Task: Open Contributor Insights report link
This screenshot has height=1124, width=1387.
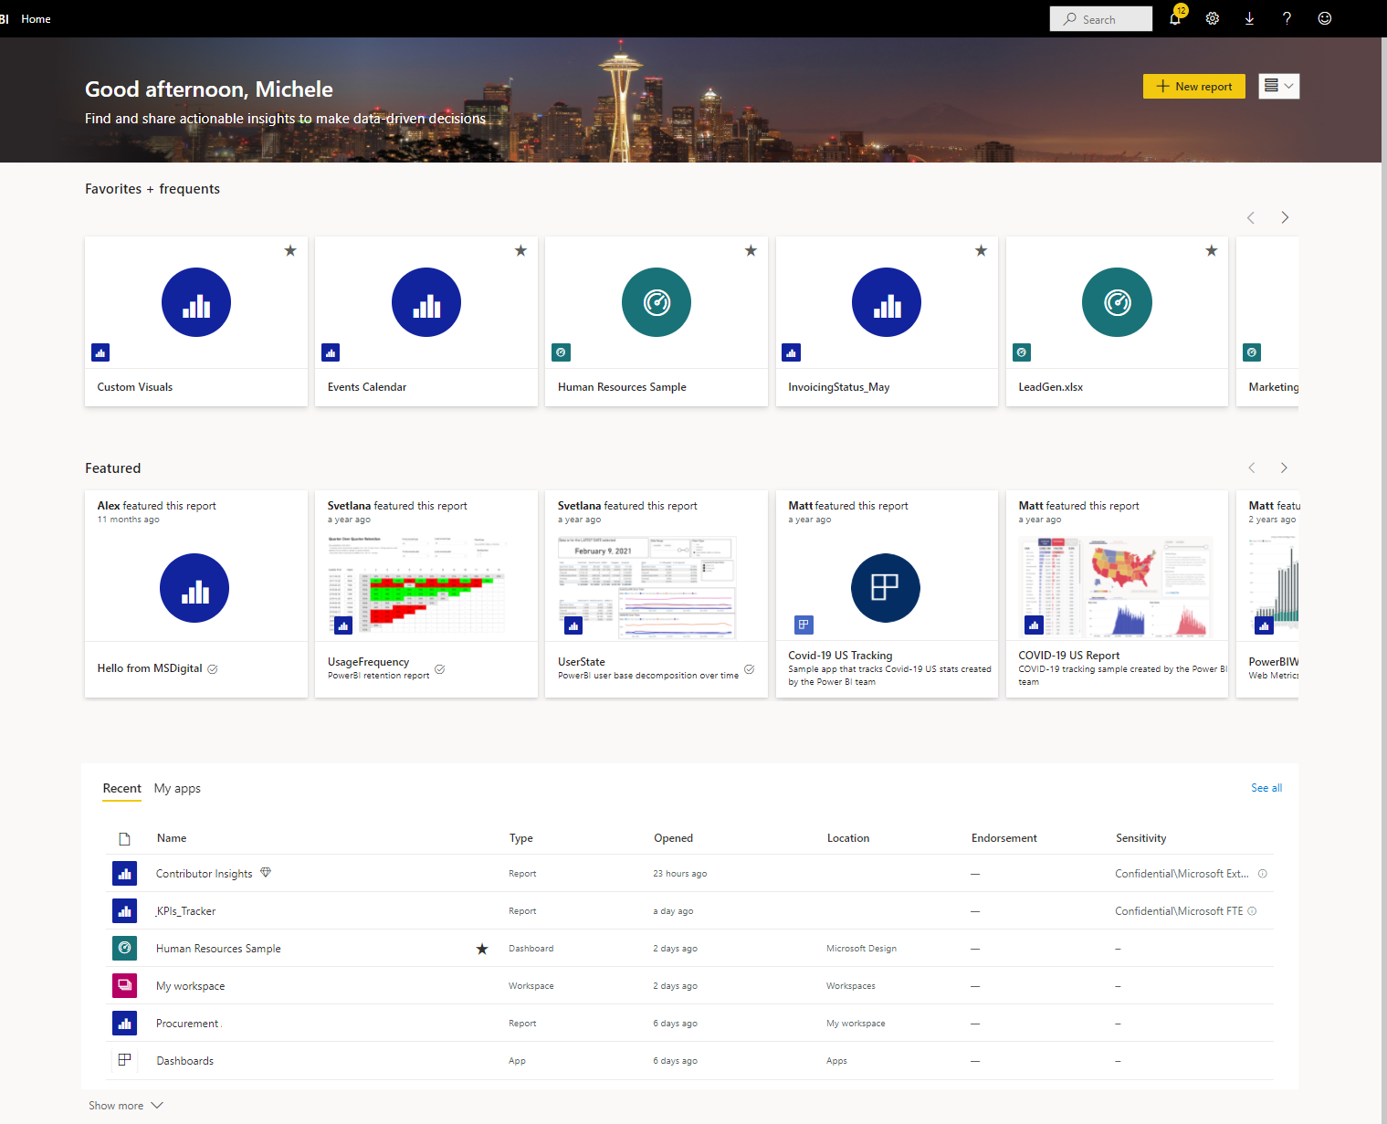Action: coord(205,874)
